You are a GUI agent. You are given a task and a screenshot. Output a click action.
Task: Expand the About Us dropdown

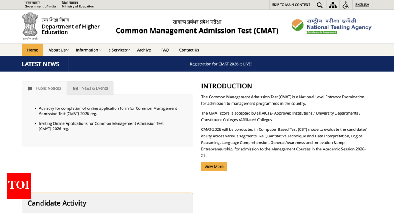[x=58, y=50]
